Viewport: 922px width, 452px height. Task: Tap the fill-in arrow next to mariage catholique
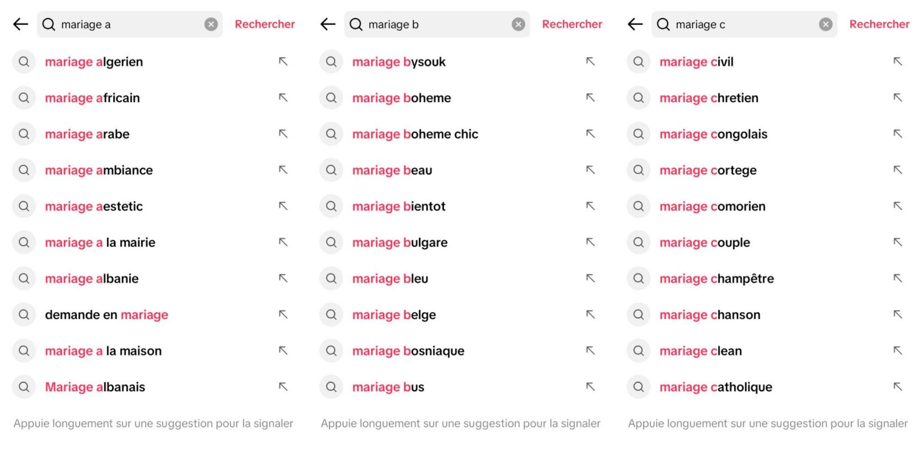(x=897, y=387)
